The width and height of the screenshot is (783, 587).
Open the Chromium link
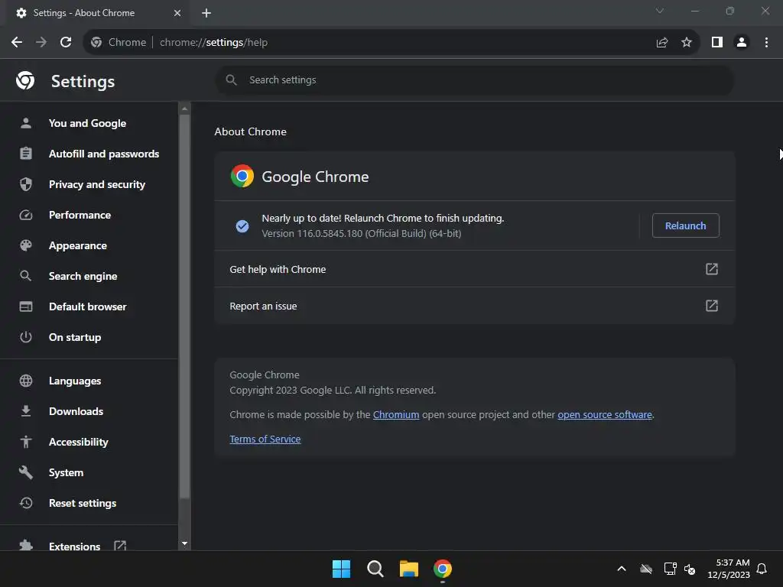(x=396, y=415)
